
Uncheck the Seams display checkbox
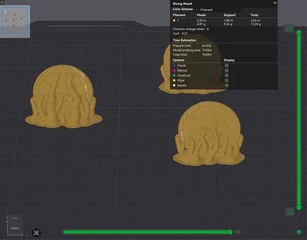(x=227, y=85)
